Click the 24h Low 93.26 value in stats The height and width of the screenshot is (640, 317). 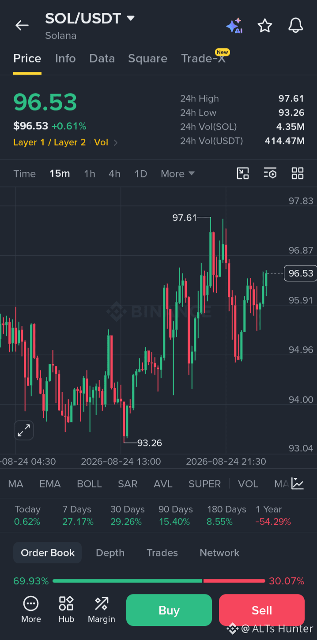[291, 113]
